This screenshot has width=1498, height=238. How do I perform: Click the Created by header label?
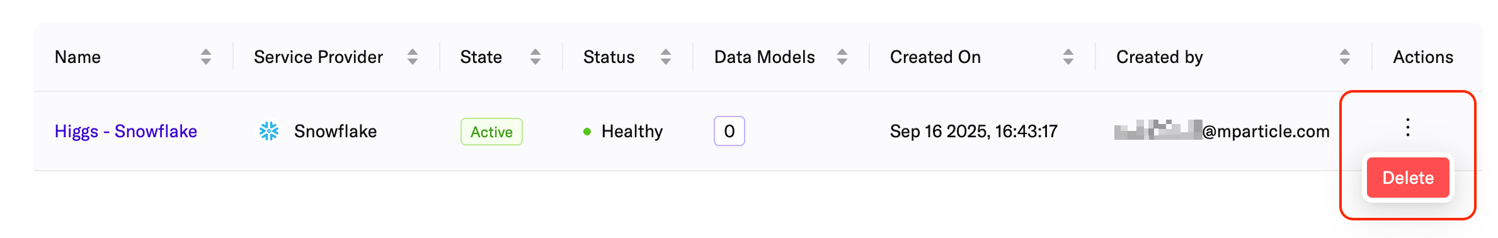(x=1160, y=57)
